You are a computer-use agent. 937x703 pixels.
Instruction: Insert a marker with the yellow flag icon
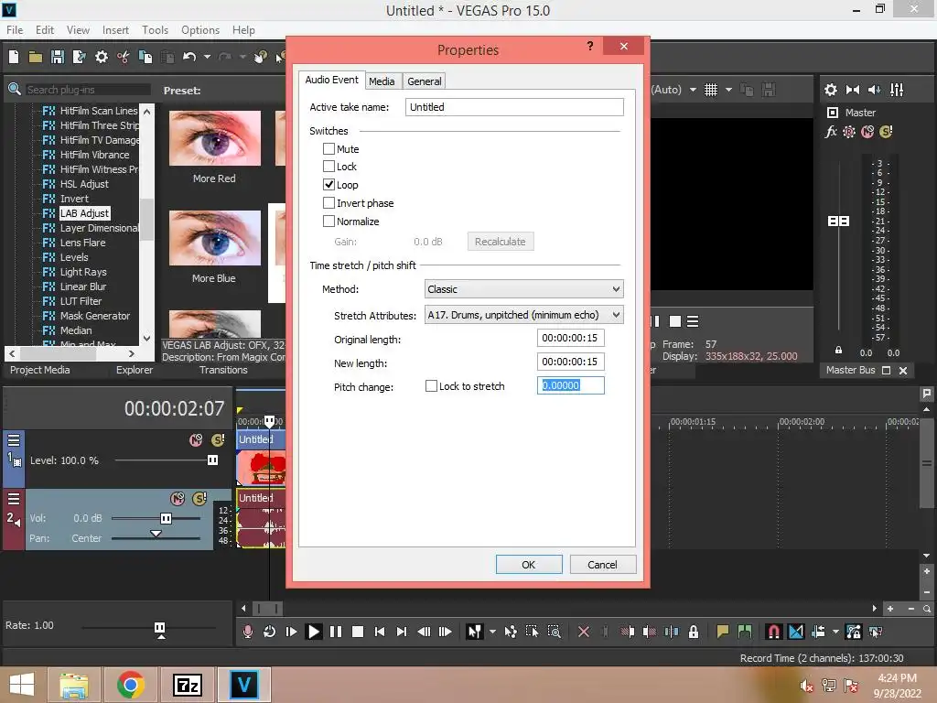pyautogui.click(x=723, y=632)
